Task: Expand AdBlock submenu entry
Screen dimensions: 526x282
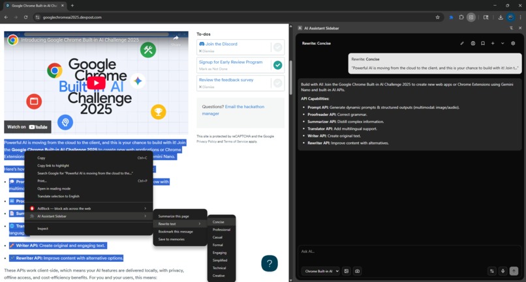Action: (x=89, y=208)
